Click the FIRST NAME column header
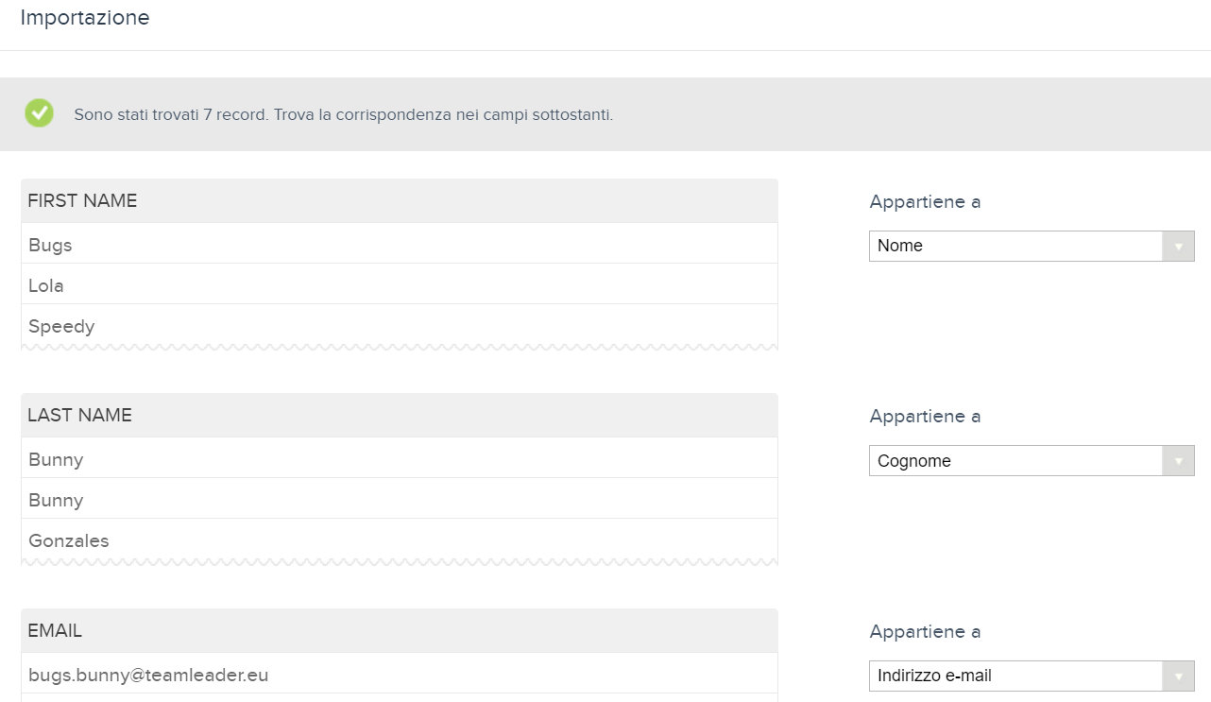The height and width of the screenshot is (702, 1211). tap(82, 200)
